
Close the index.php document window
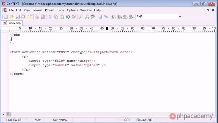(x=213, y=10)
